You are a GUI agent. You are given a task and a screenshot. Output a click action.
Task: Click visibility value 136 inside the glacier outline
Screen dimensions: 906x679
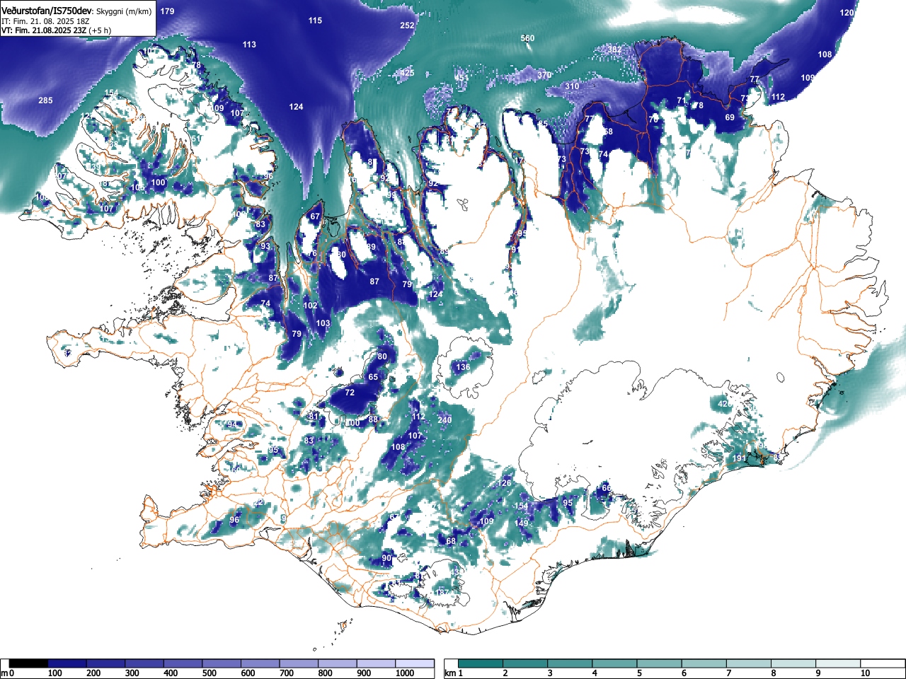tap(463, 367)
